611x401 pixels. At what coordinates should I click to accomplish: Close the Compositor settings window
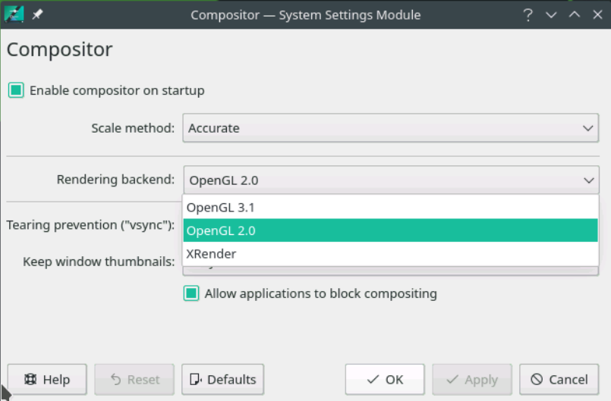[597, 15]
